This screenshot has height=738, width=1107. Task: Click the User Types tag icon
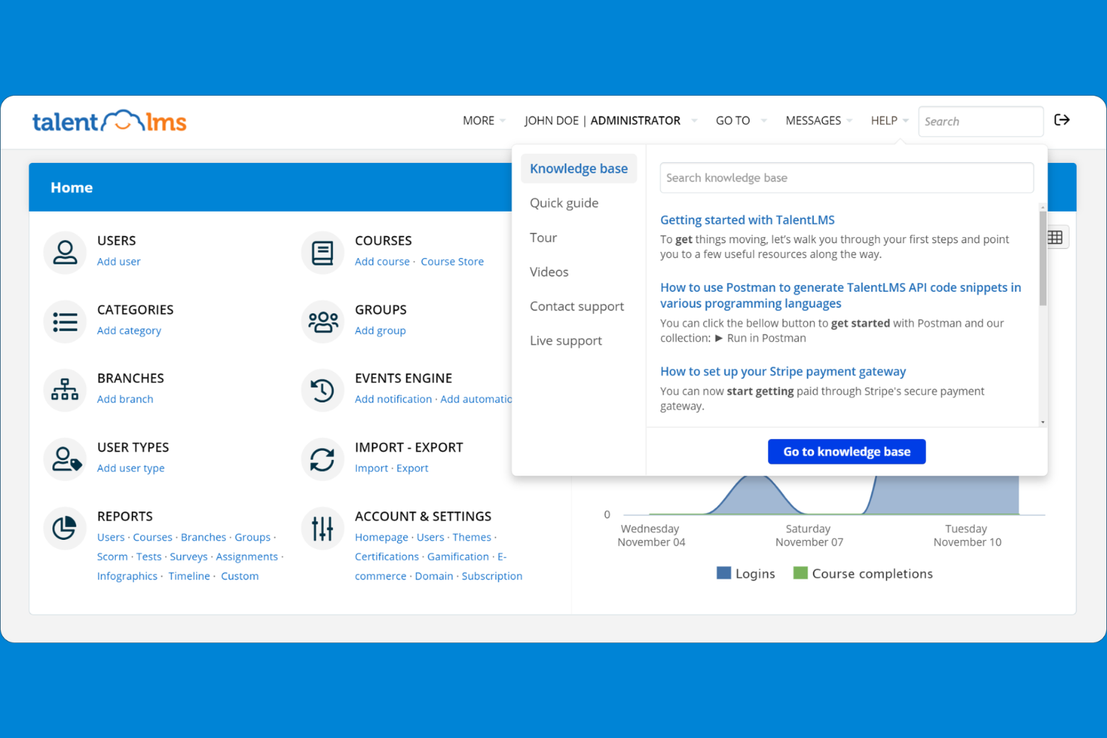pos(66,458)
